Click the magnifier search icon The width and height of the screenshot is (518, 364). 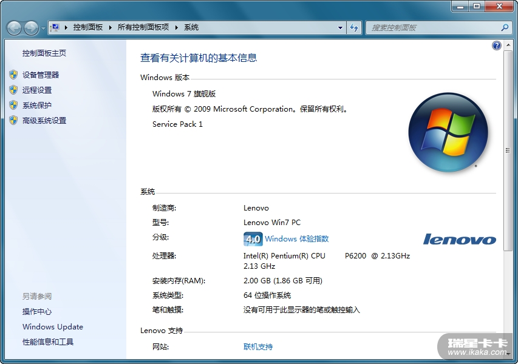[x=505, y=28]
